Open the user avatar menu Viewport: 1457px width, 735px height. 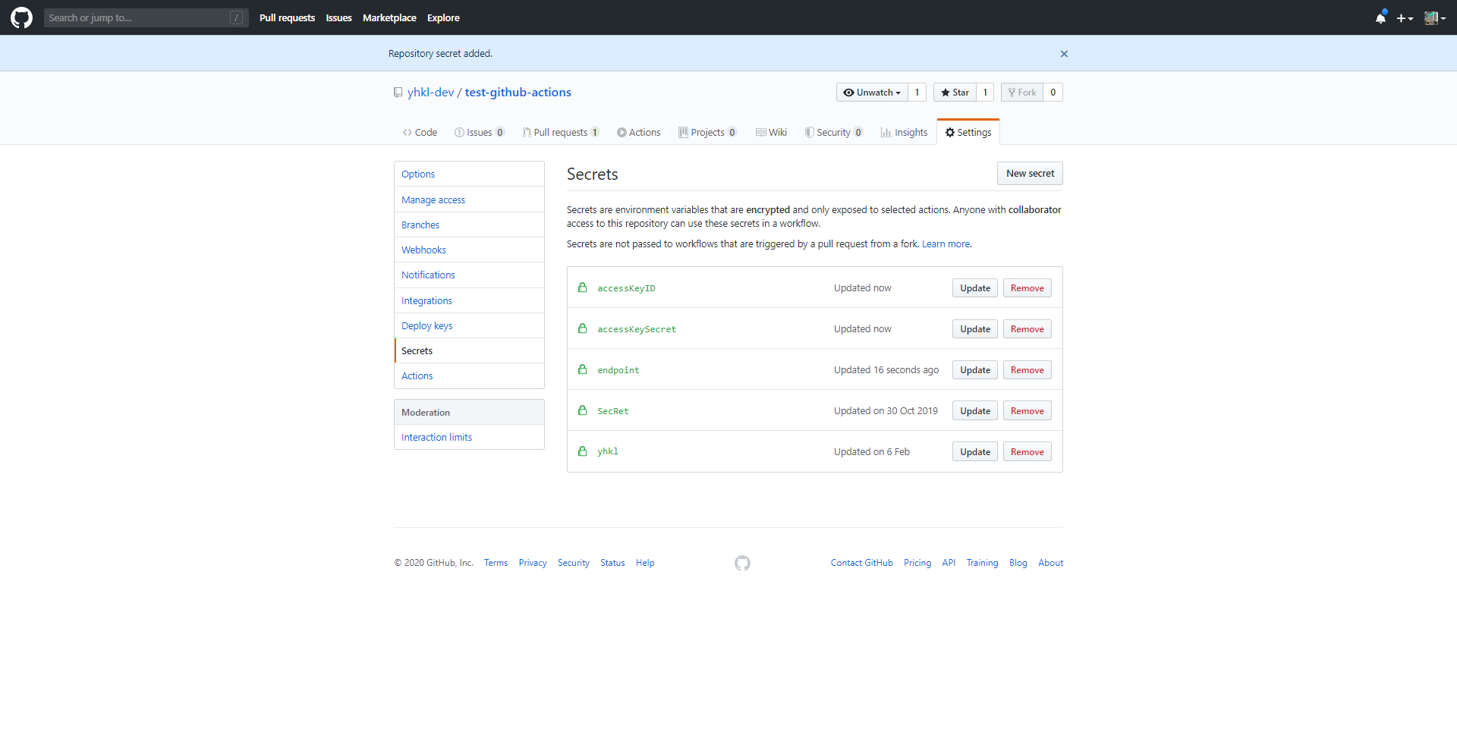point(1435,18)
